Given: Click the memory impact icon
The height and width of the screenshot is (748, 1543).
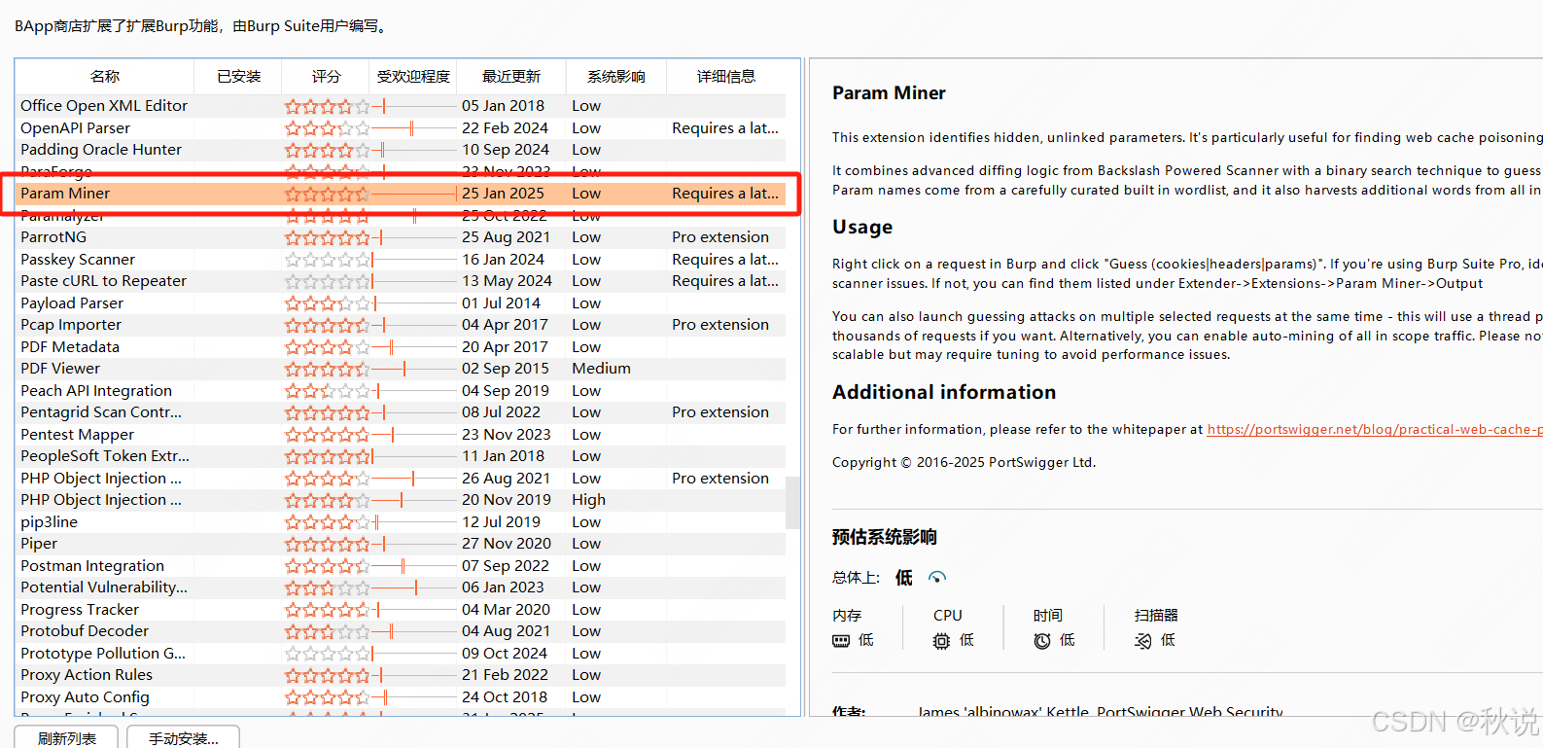Looking at the screenshot, I should [841, 641].
